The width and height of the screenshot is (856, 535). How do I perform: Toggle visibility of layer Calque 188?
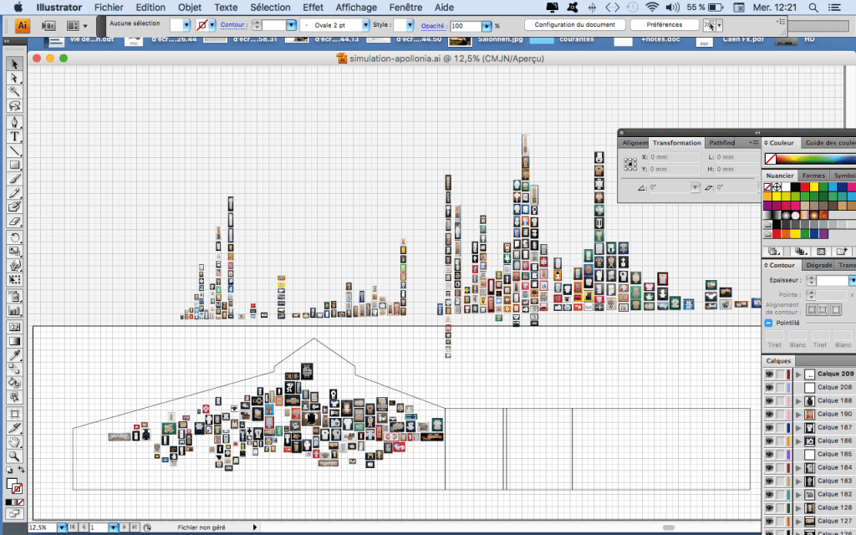(770, 401)
